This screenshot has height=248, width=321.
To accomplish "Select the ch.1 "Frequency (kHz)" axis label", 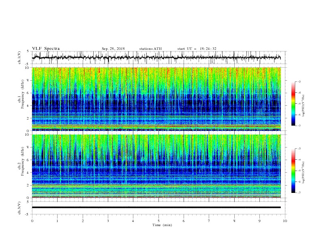I will [23, 94].
